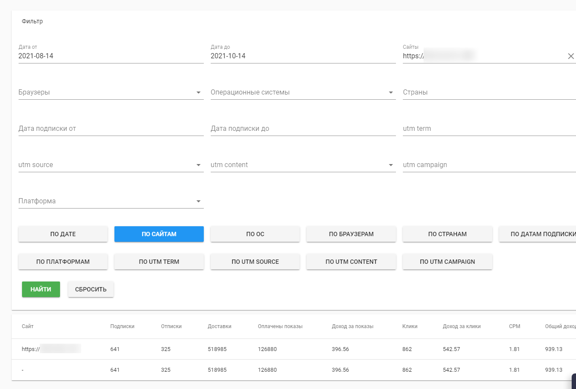This screenshot has height=389, width=576.
Task: Choose ПО UTM SOURCE grouping
Action: point(255,262)
